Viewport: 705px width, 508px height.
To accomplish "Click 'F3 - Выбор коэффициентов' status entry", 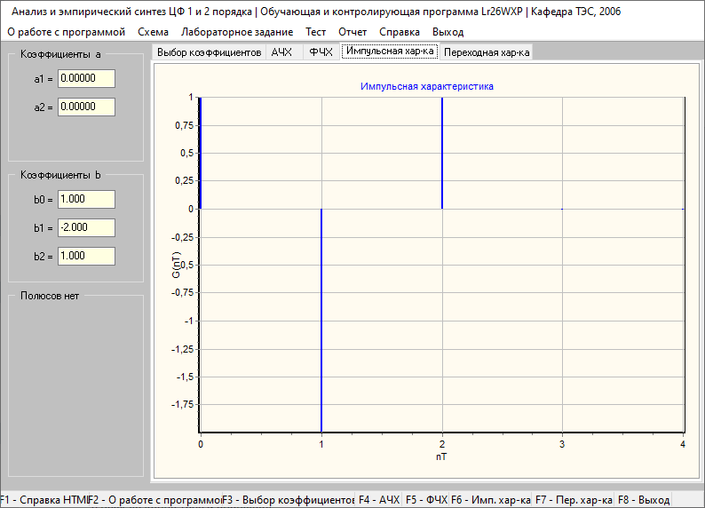I will [x=289, y=500].
